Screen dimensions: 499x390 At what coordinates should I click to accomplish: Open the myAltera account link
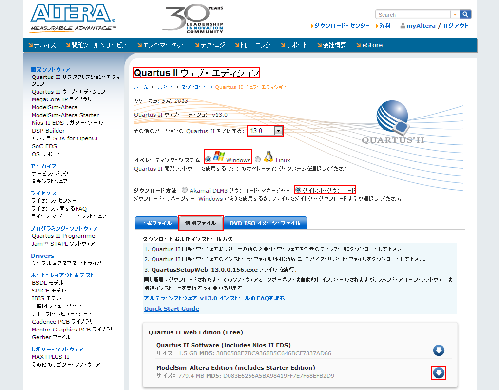coord(421,26)
